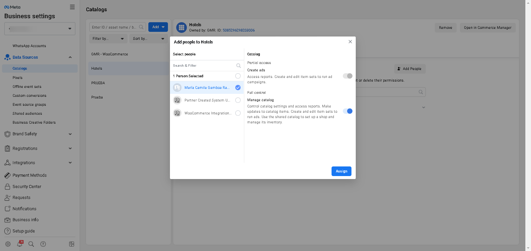Click the Business info briefcase icon
This screenshot has height=251, width=531.
7,220
